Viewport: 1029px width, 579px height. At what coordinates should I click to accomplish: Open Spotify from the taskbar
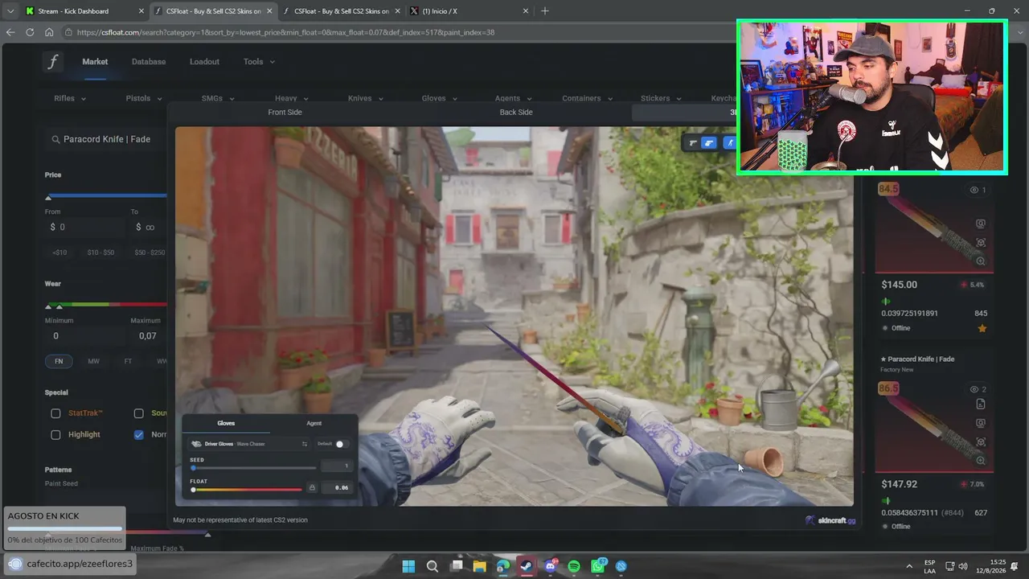click(x=574, y=566)
